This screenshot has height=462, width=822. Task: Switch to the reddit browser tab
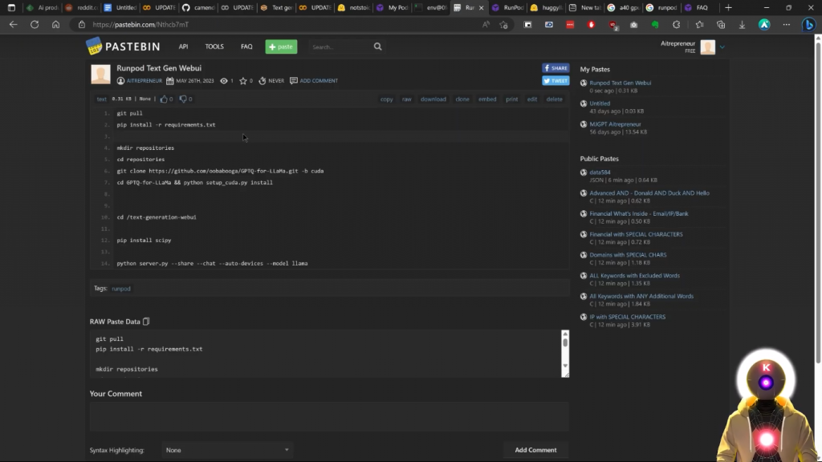82,7
